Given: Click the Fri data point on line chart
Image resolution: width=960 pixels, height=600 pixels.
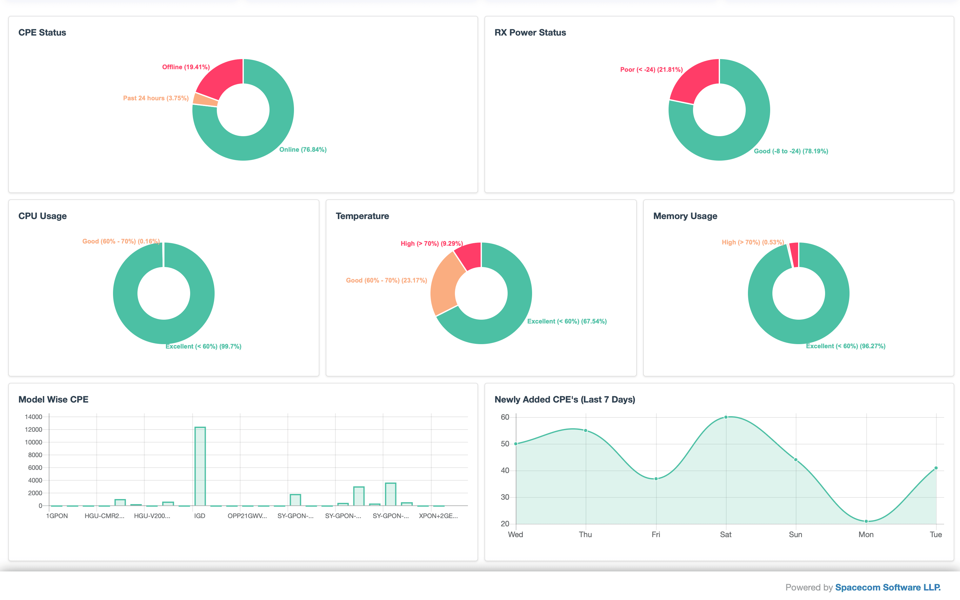Looking at the screenshot, I should [x=656, y=479].
